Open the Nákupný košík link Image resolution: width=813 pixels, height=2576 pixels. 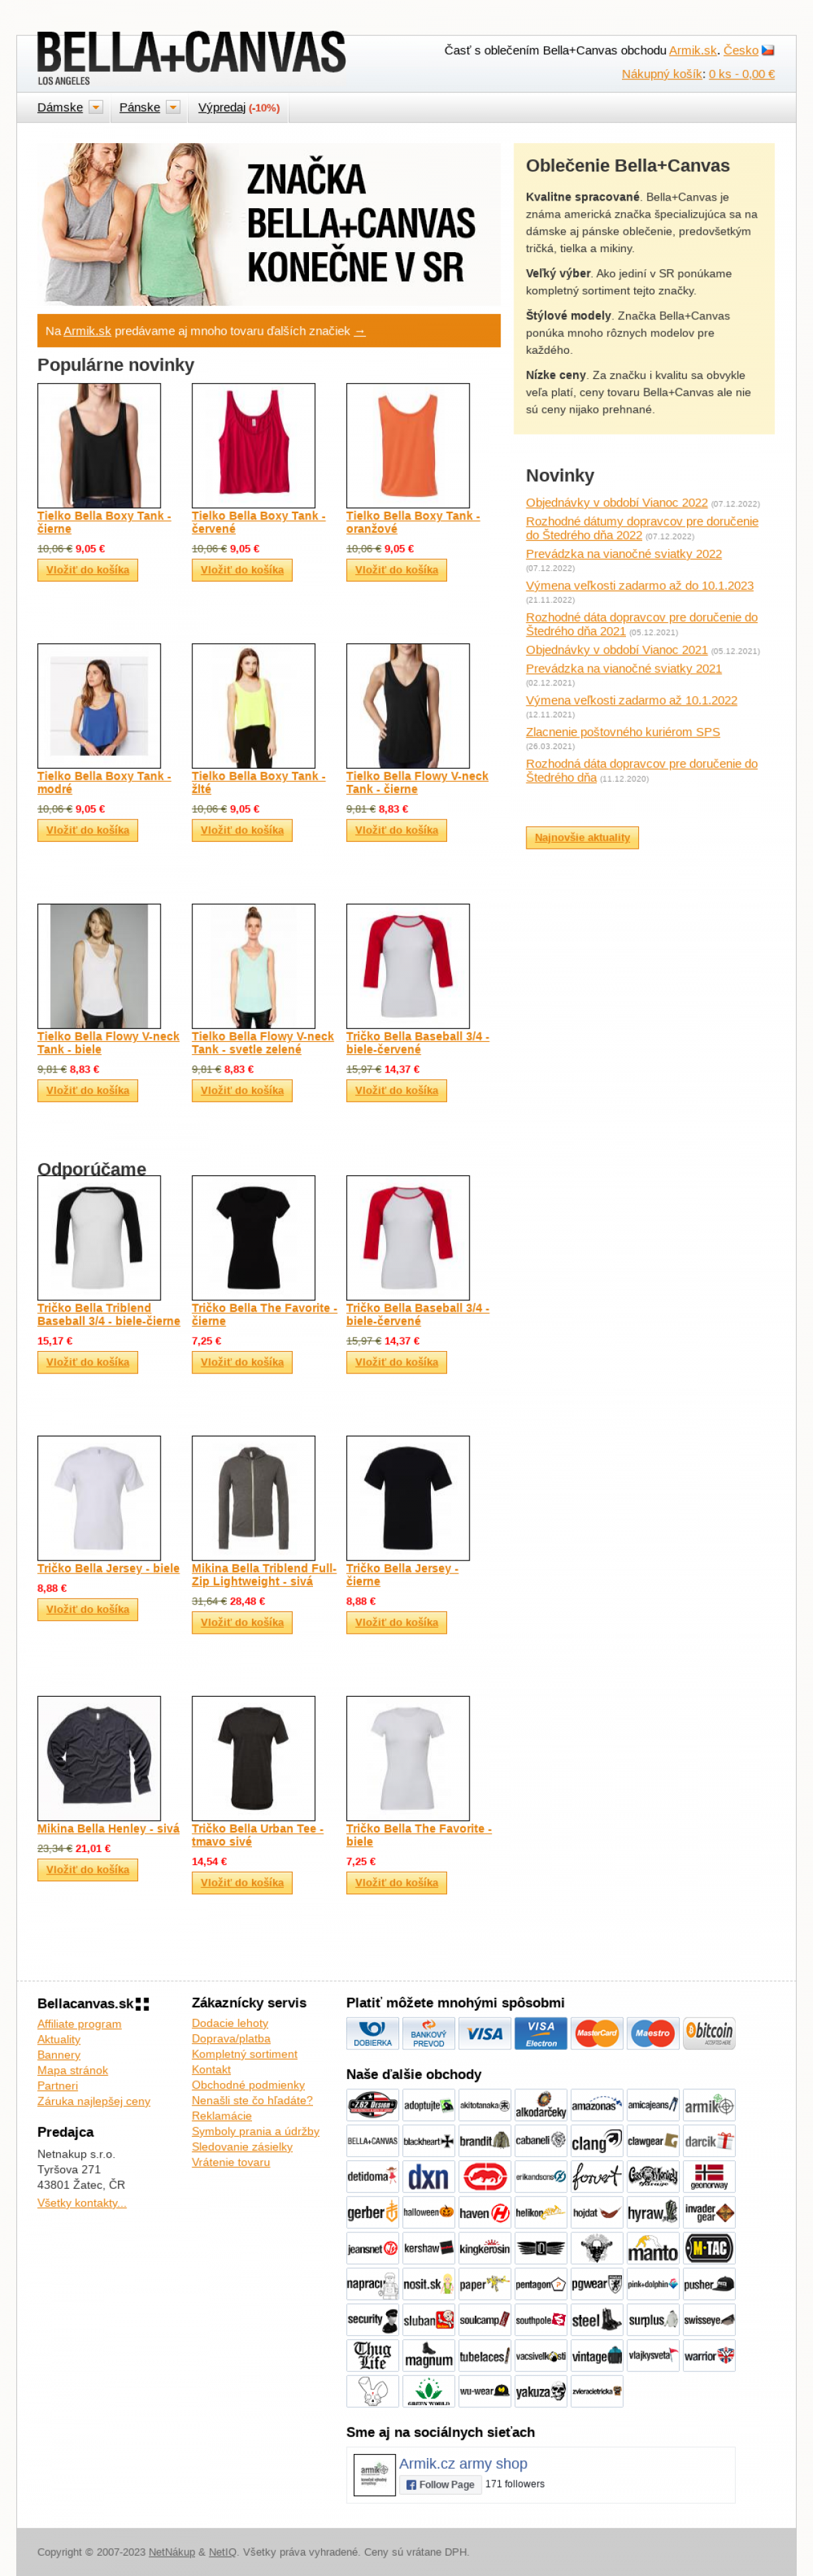(661, 74)
